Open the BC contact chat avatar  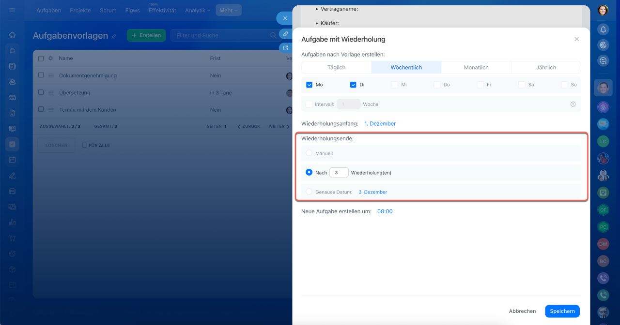(603, 261)
